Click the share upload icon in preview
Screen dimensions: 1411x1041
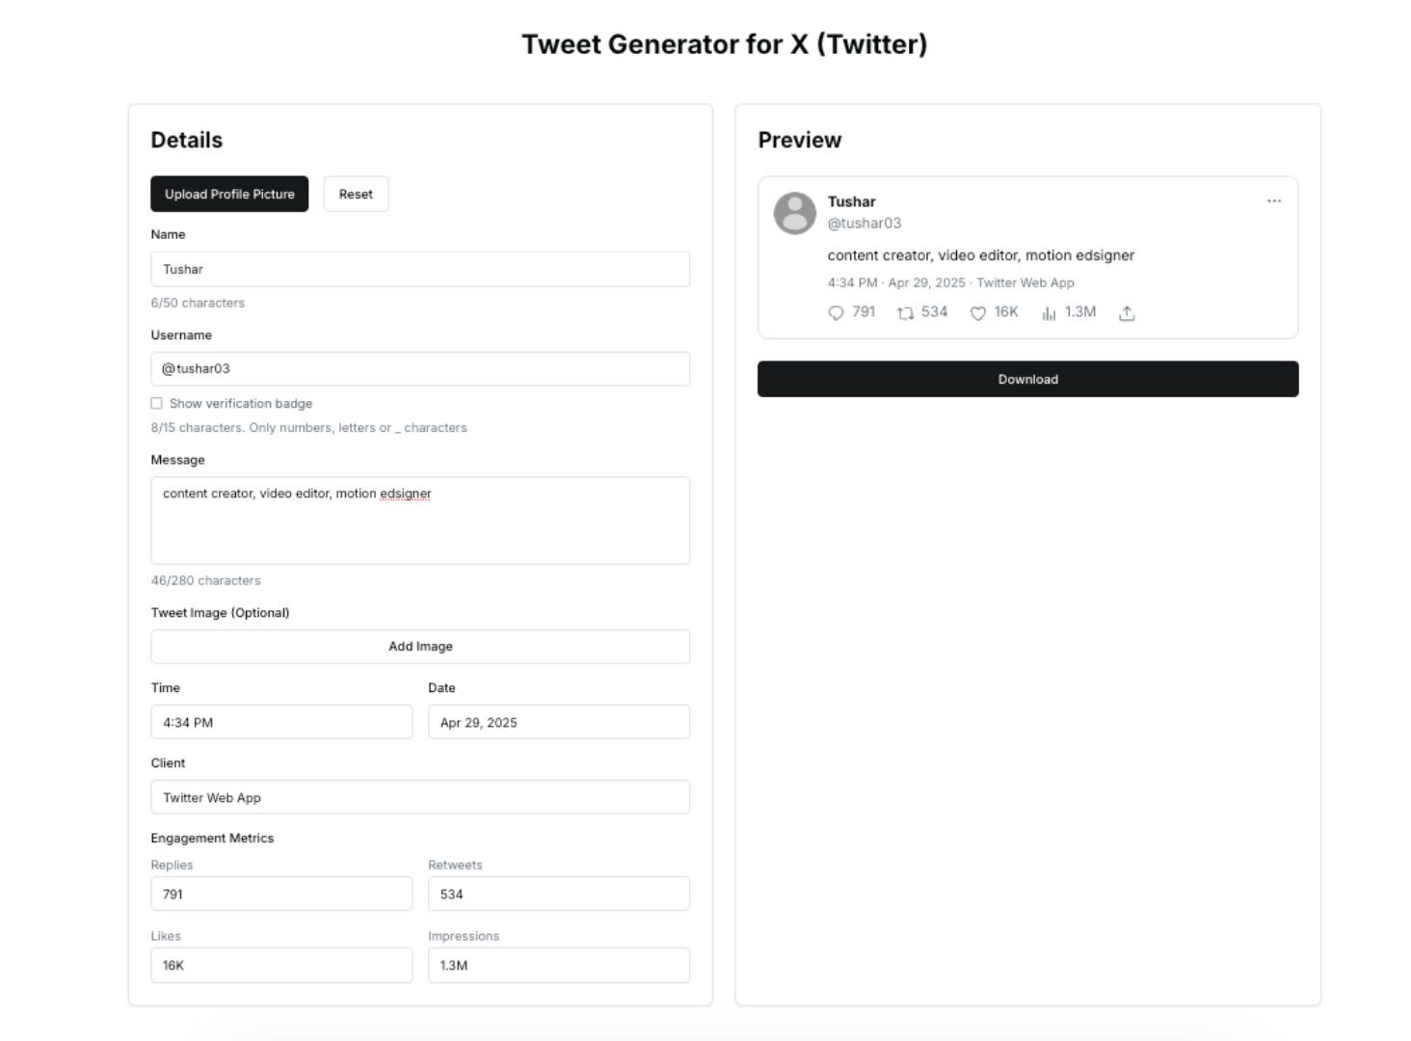pos(1127,313)
